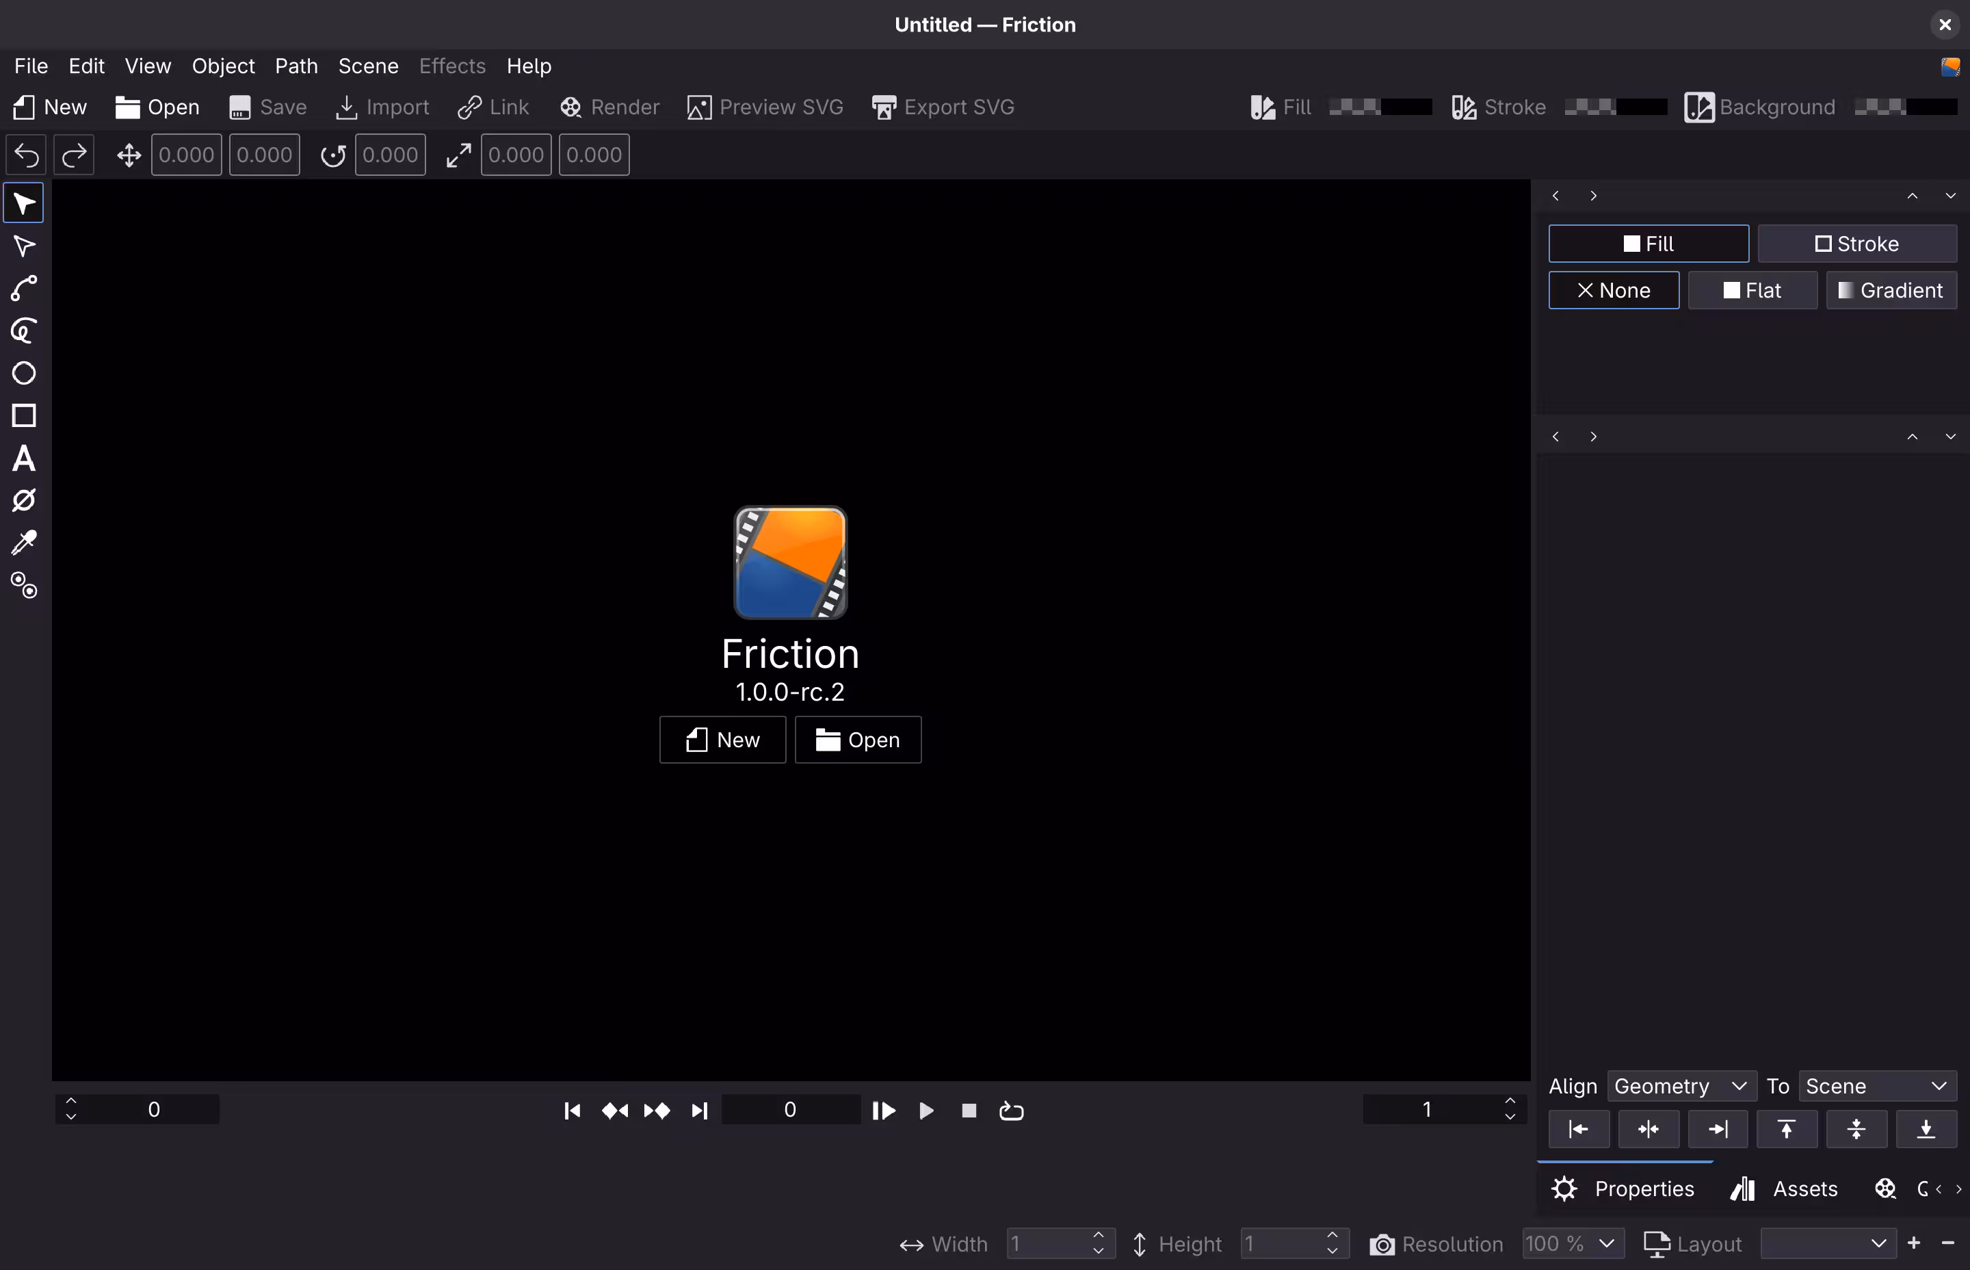Select the pick paint eyedropper tool
This screenshot has width=1970, height=1270.
[24, 542]
